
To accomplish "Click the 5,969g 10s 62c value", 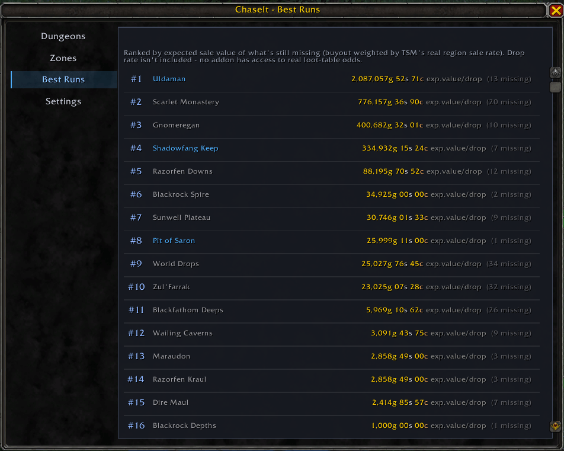I will pyautogui.click(x=395, y=310).
